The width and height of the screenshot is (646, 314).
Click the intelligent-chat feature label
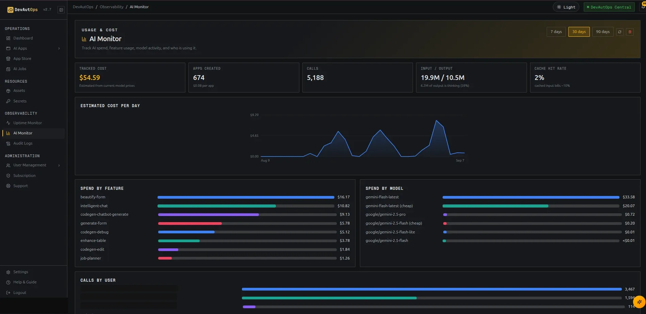(x=94, y=206)
